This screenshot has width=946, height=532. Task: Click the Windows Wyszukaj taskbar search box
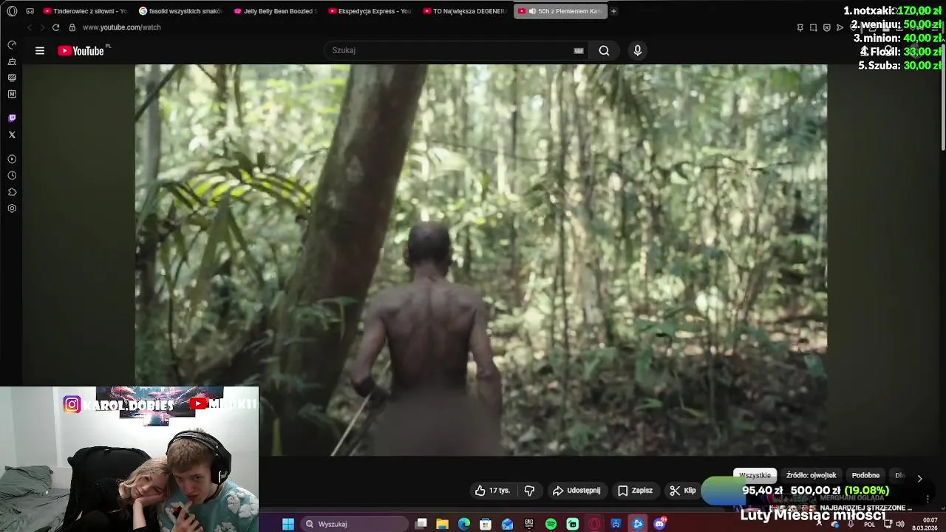click(354, 524)
